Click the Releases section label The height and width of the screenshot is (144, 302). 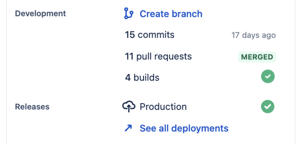coord(32,107)
